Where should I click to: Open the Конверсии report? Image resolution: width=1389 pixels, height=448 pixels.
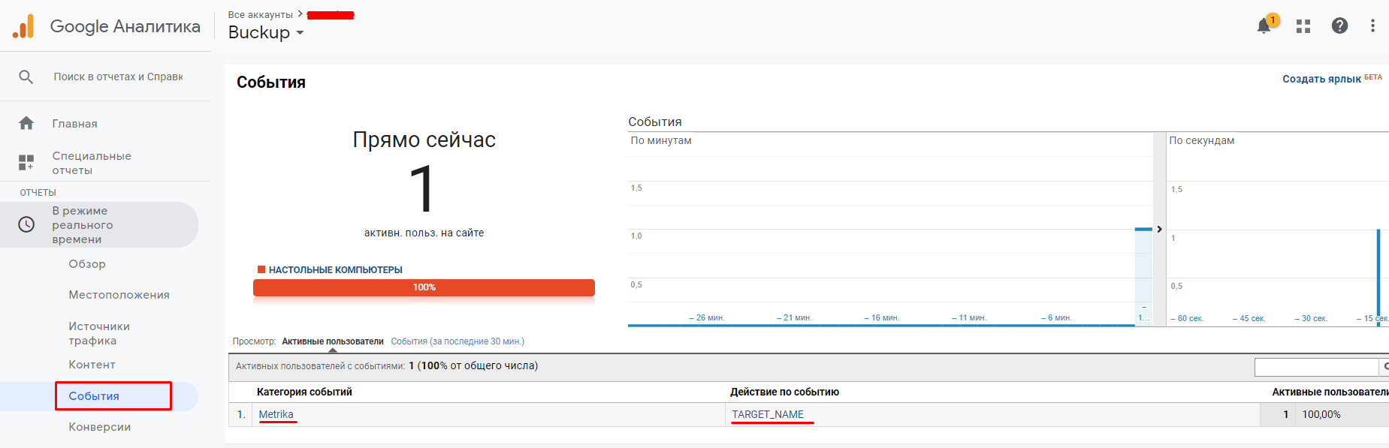[x=99, y=427]
